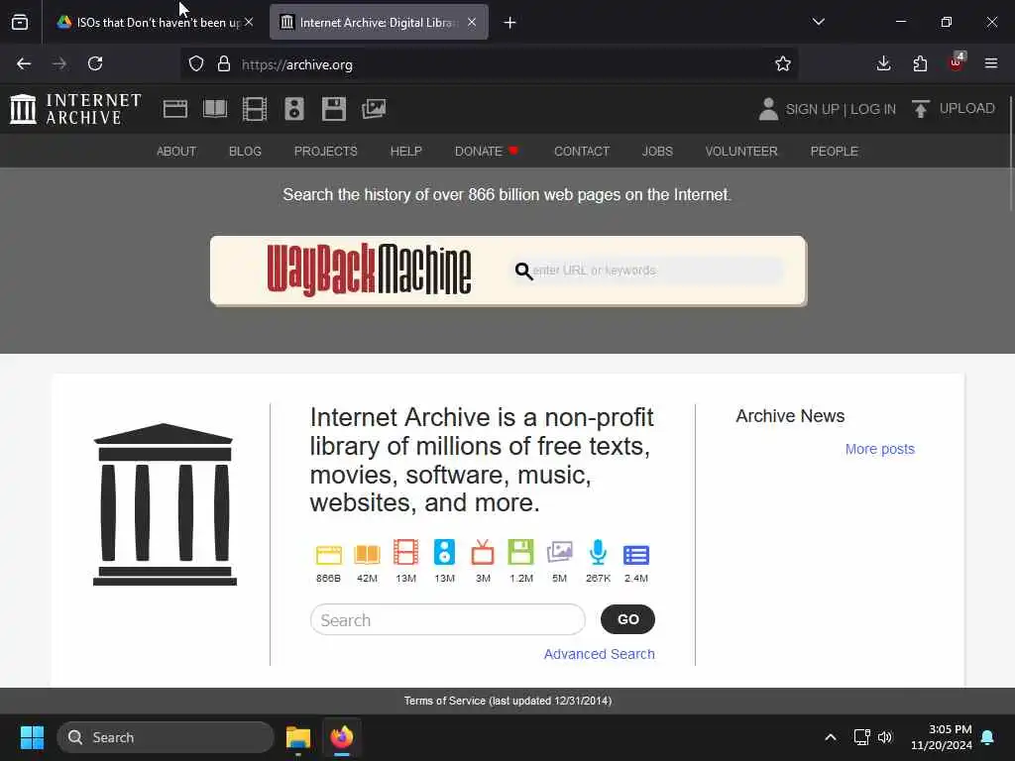This screenshot has width=1015, height=761.
Task: Reload the current page
Action: [95, 63]
